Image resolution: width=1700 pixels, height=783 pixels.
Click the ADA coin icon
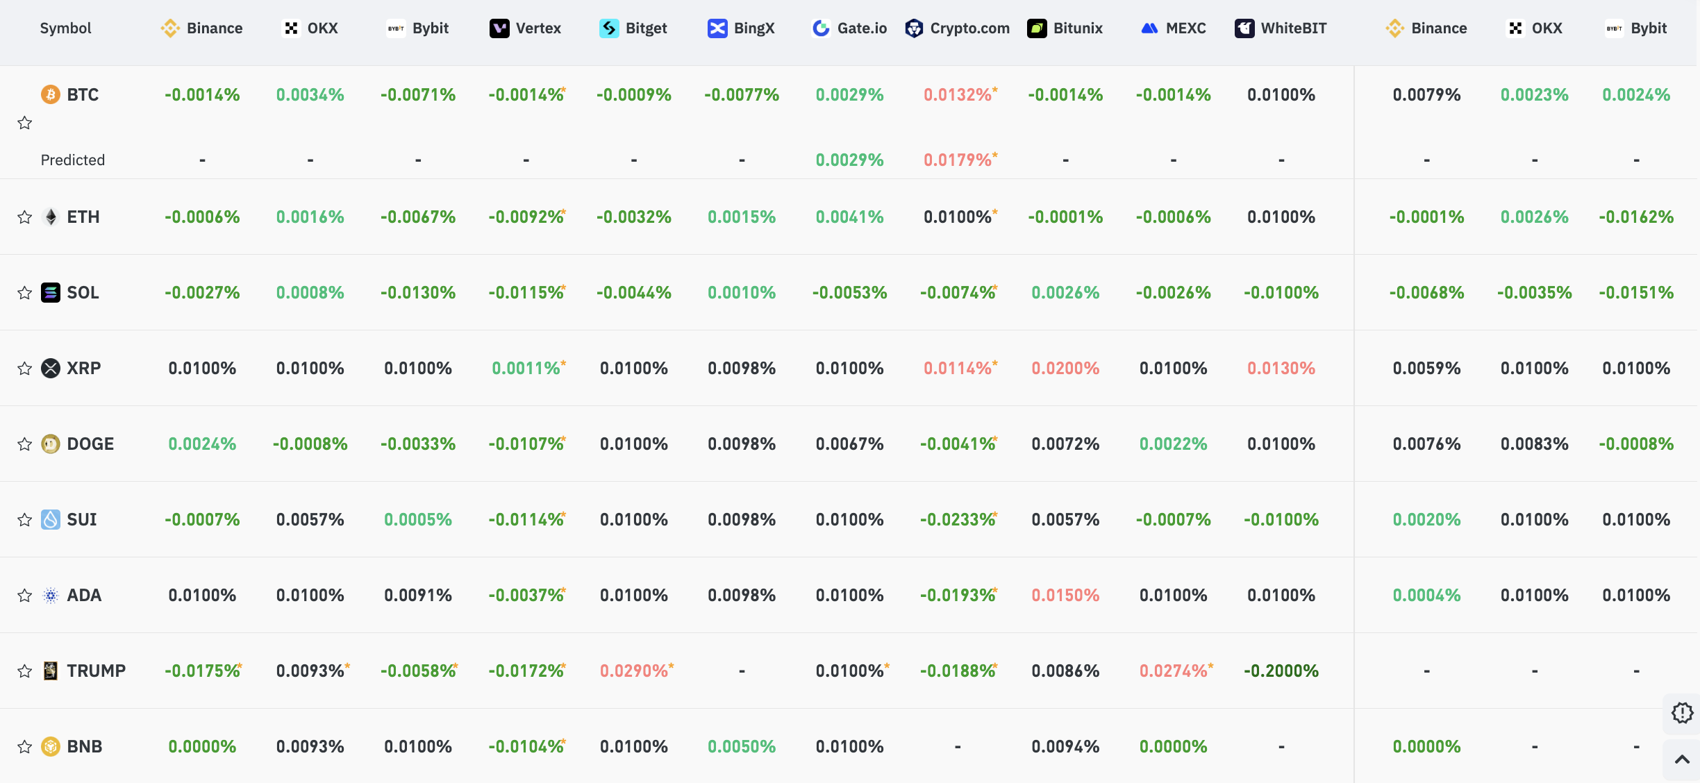coord(51,595)
